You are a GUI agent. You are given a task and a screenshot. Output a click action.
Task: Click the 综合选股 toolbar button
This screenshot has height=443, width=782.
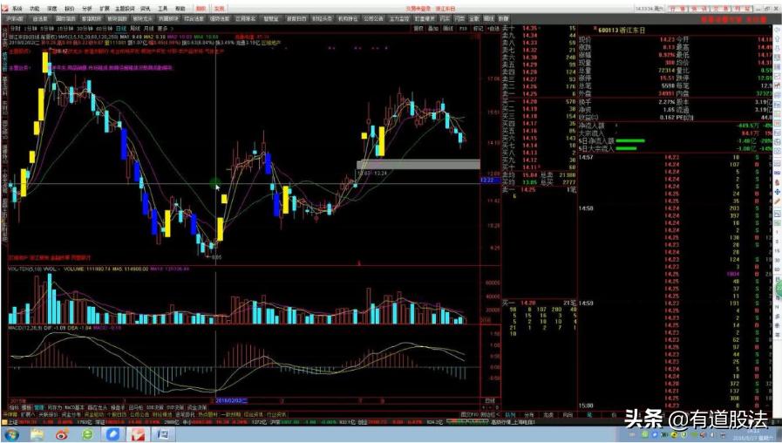tap(194, 18)
